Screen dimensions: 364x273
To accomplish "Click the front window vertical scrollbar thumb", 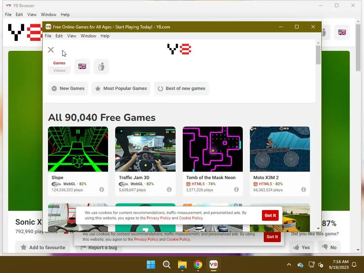I will 318,55.
